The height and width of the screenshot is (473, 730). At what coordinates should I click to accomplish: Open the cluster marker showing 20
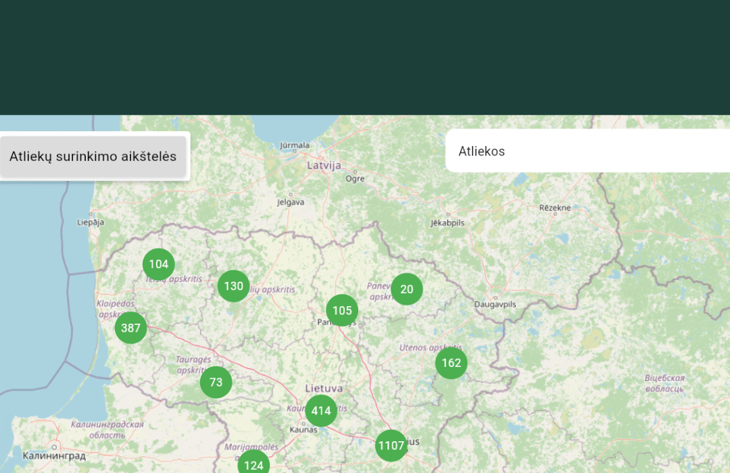(x=407, y=289)
